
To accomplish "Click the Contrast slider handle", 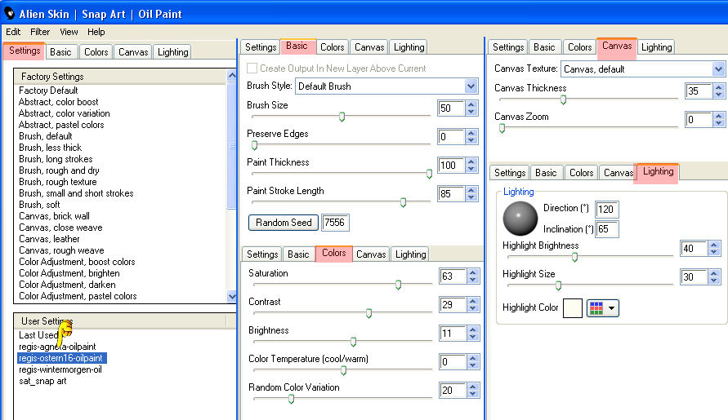I will [368, 313].
